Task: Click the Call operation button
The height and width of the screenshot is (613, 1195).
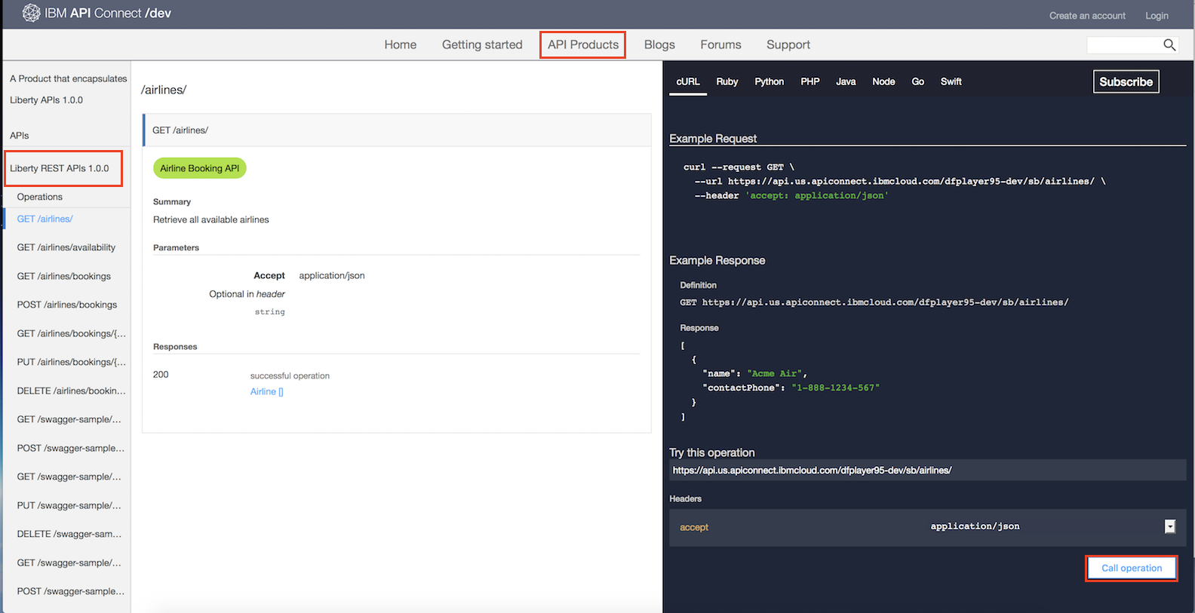Action: tap(1131, 568)
